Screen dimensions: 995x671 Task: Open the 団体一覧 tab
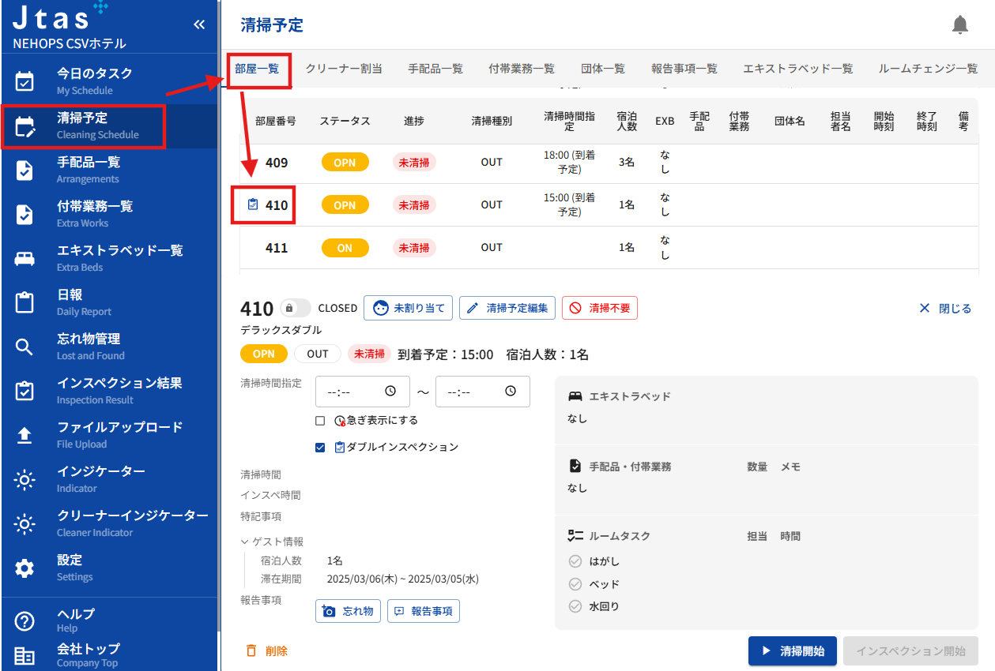tap(603, 69)
